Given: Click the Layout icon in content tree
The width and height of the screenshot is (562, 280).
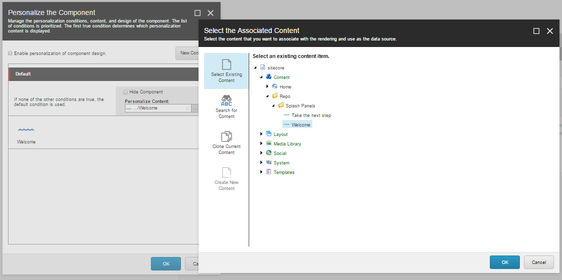Looking at the screenshot, I should click(x=269, y=134).
